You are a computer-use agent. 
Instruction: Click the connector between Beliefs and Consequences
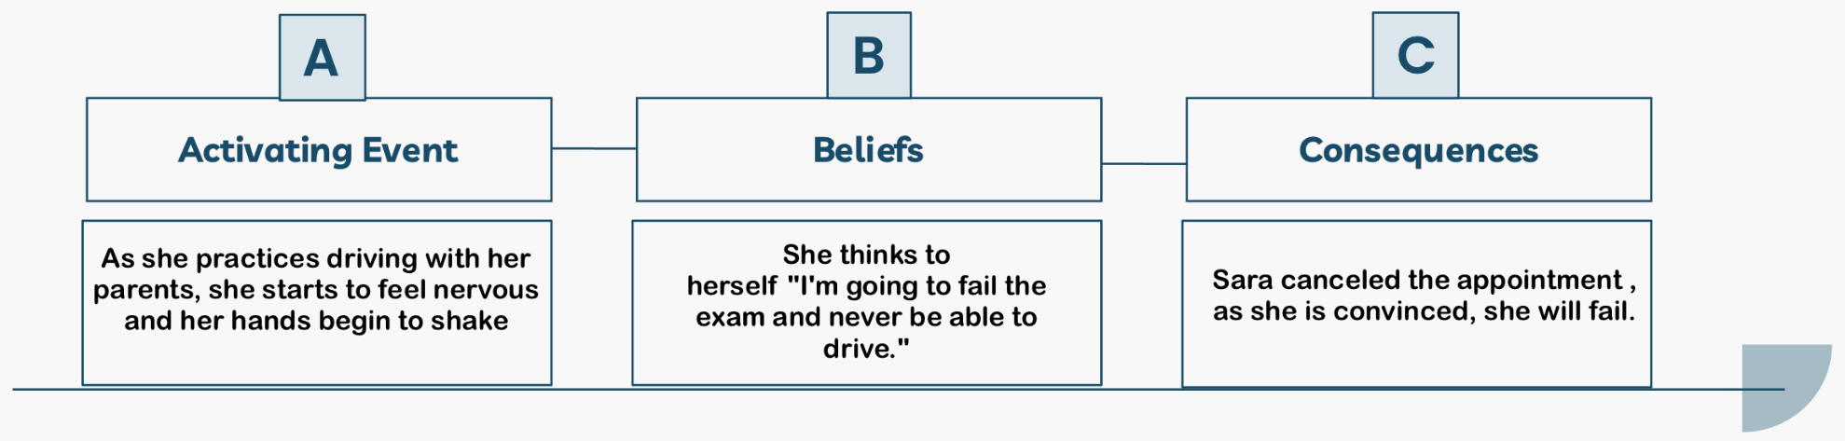click(x=1144, y=164)
